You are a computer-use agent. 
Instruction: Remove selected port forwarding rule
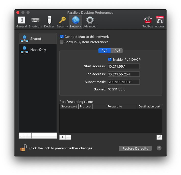pos(68,137)
